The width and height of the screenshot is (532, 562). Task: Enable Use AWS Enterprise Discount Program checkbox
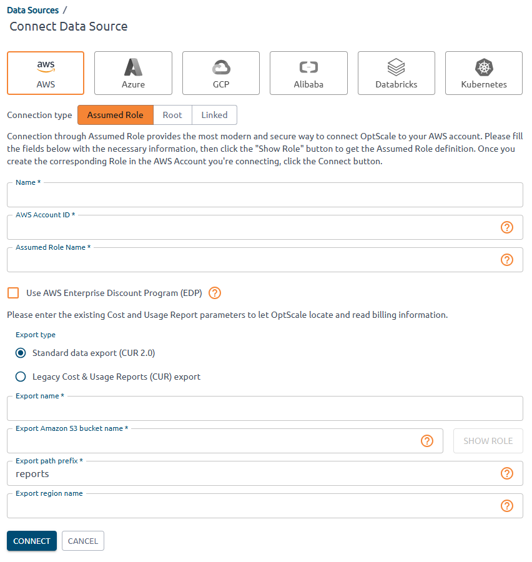click(x=13, y=293)
